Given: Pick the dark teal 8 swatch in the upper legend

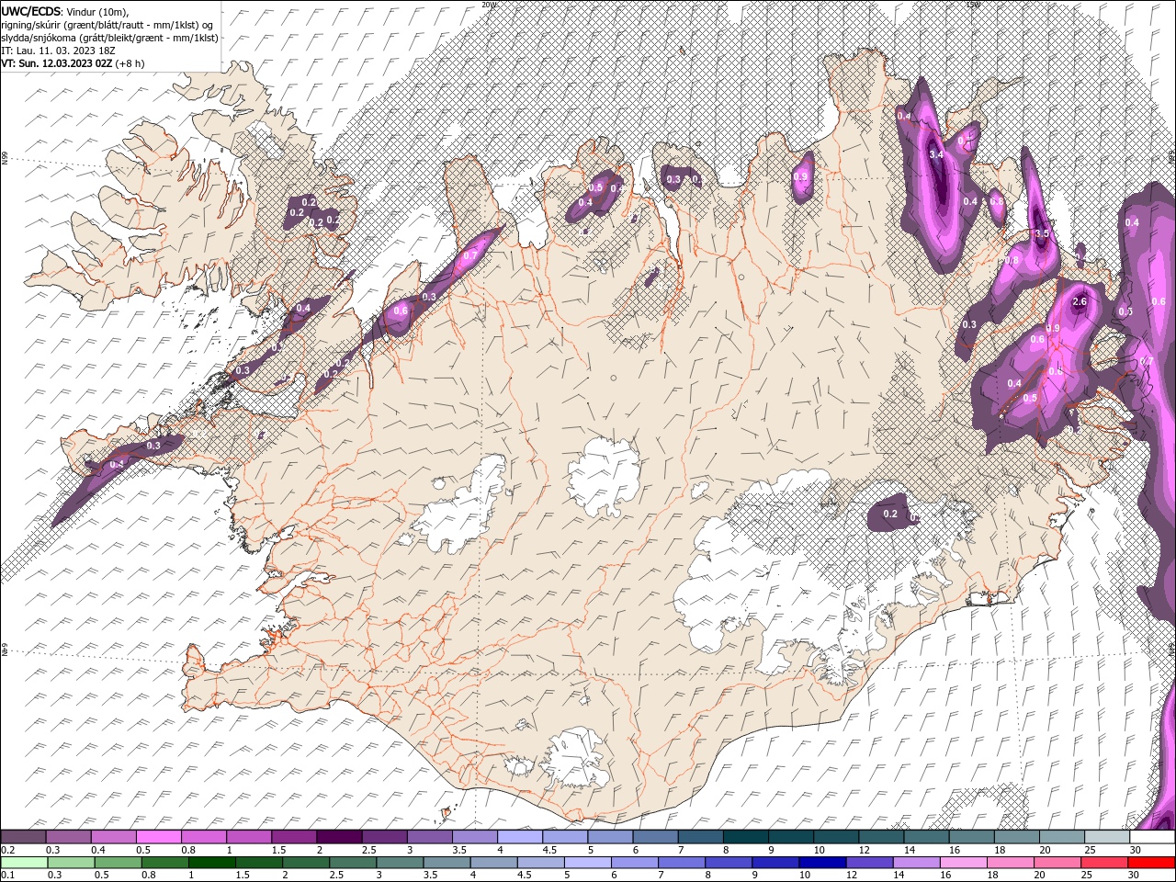Looking at the screenshot, I should pos(746,837).
